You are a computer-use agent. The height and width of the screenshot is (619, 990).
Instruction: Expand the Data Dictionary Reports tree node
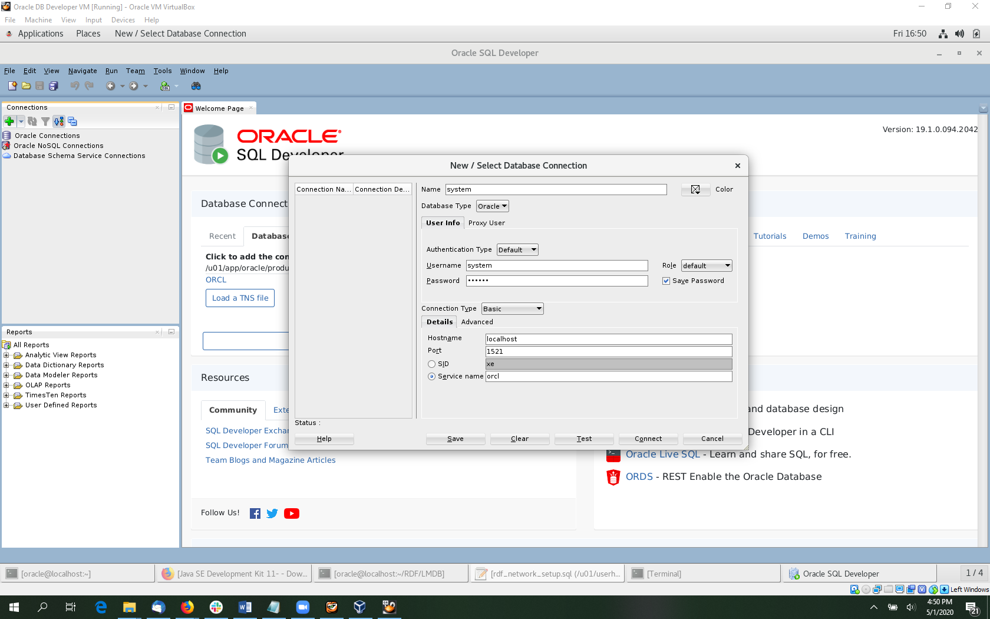pyautogui.click(x=6, y=366)
